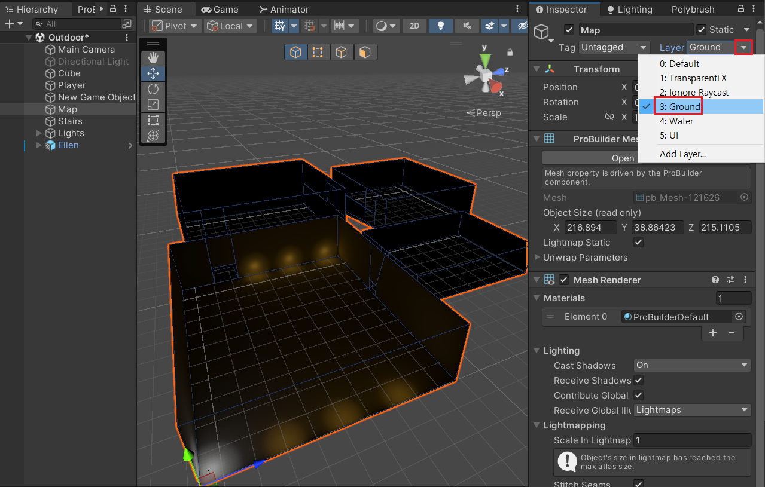The image size is (765, 487).
Task: Select the Scale tool
Action: [x=153, y=105]
